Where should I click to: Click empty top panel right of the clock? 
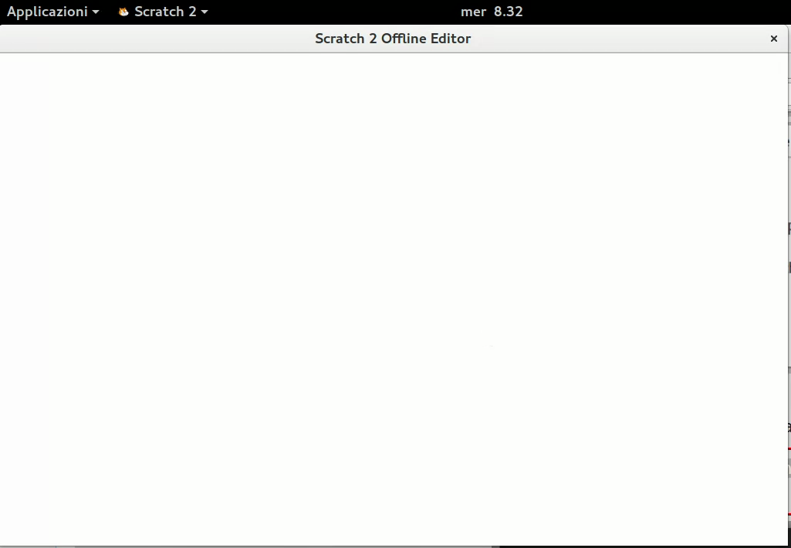656,12
